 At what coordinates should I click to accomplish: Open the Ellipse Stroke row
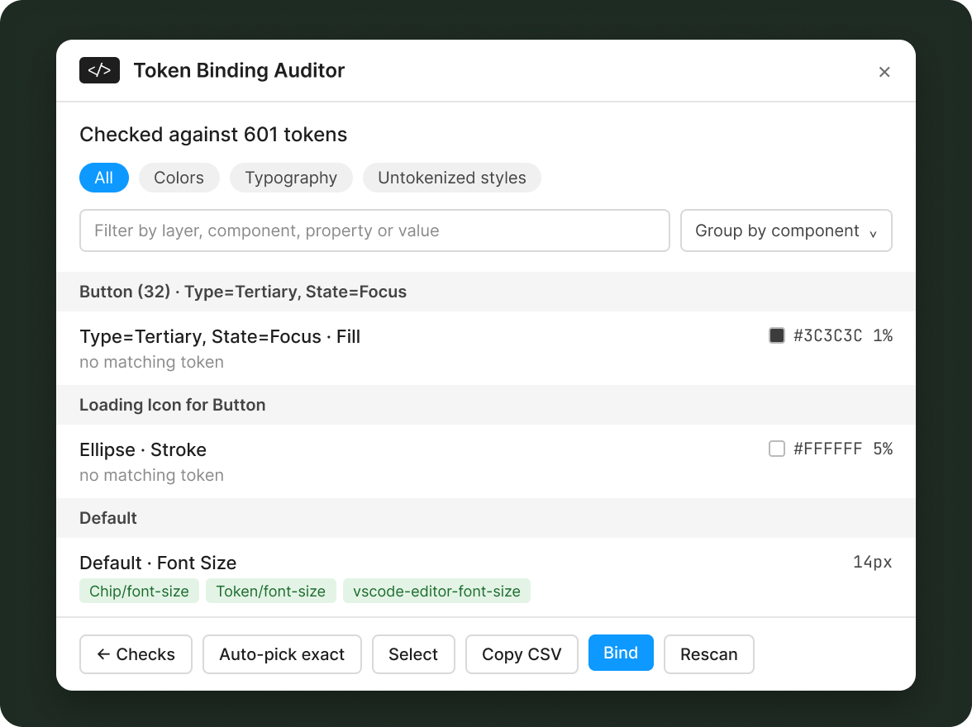[486, 461]
